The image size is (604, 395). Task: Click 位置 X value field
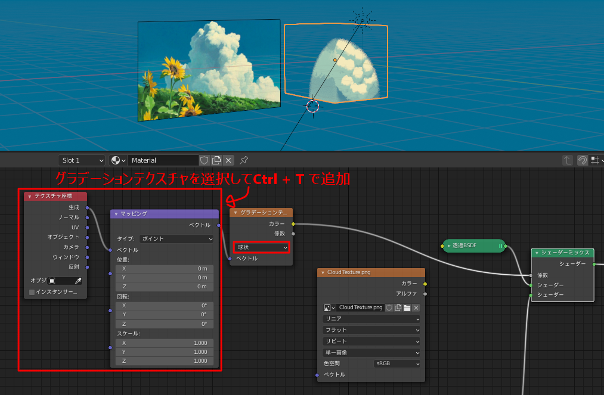pos(165,269)
